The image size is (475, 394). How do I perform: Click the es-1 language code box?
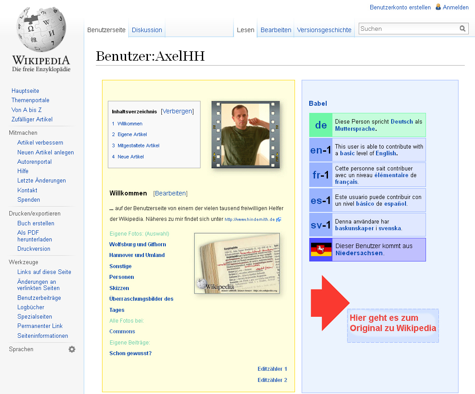(321, 200)
